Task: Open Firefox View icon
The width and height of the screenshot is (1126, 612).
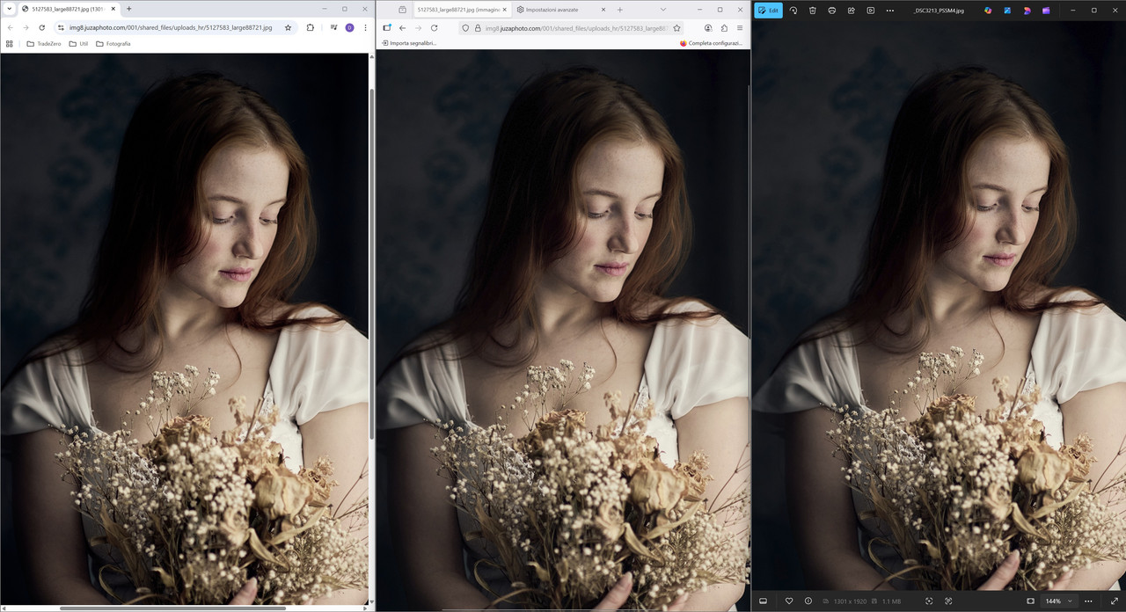Action: 402,9
